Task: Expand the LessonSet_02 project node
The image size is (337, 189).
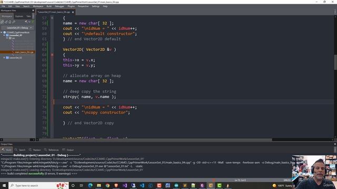Action: (4, 58)
